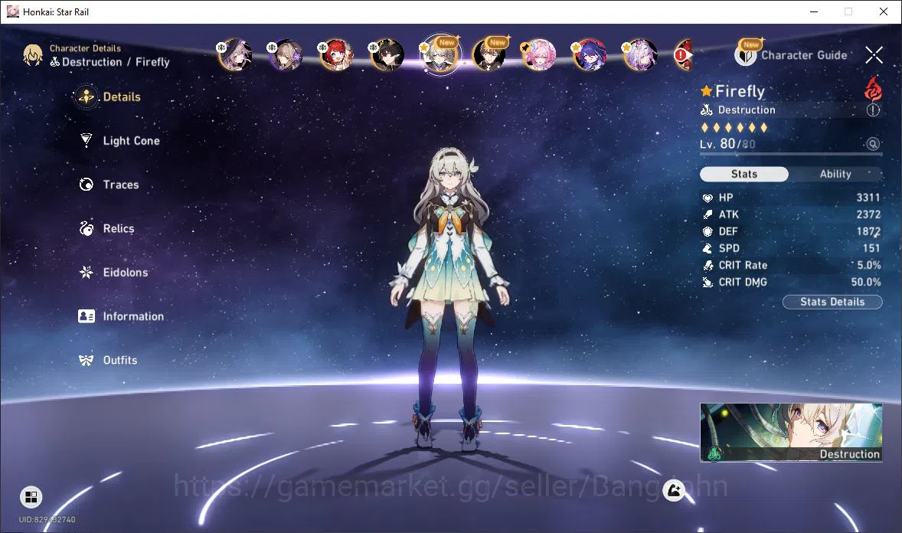The width and height of the screenshot is (902, 533).
Task: Click the Destruction light cone thumbnail
Action: click(791, 432)
